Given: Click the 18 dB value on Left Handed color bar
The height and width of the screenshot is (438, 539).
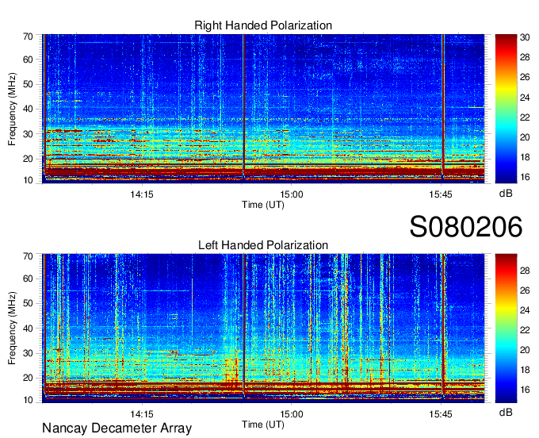Looking at the screenshot, I should (526, 371).
